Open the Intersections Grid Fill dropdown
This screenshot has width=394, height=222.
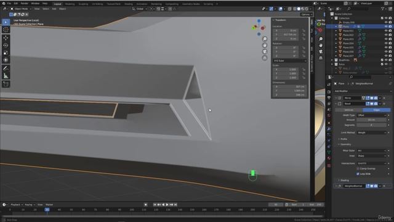(371, 163)
